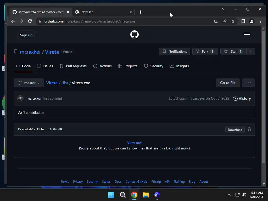Open the Insights tab

click(x=179, y=66)
